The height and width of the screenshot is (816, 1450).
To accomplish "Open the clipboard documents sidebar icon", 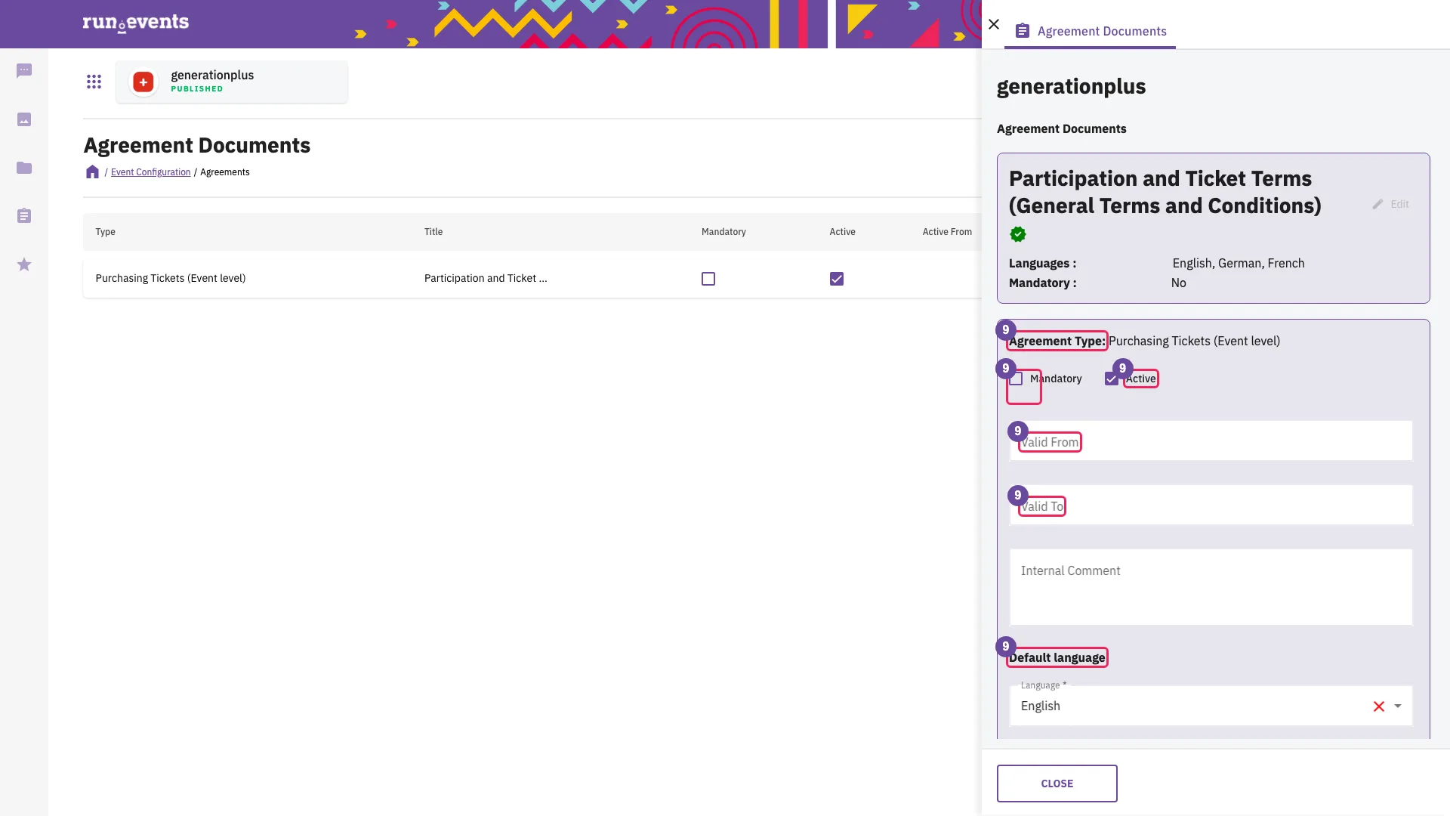I will pos(24,216).
